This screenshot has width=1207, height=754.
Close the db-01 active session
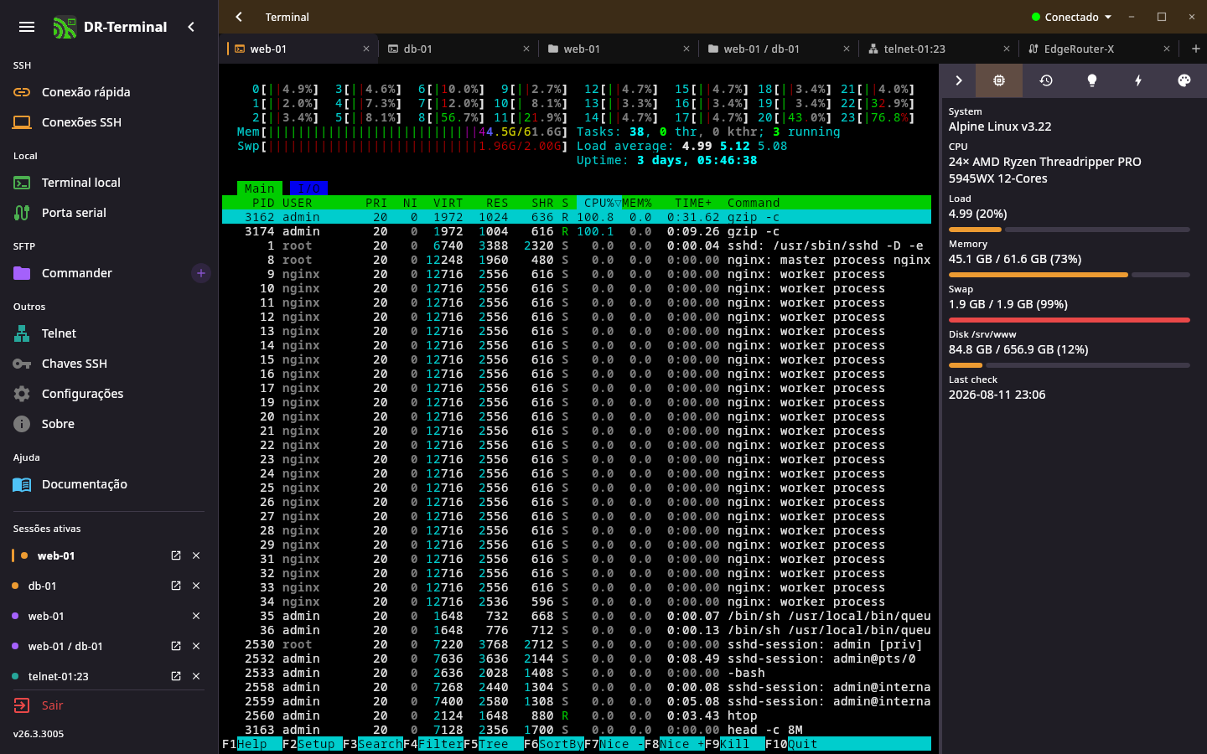[x=196, y=586]
